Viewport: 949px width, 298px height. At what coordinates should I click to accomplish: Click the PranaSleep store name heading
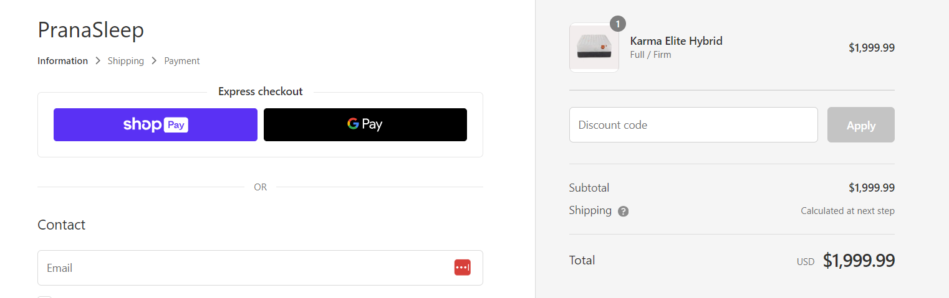coord(91,29)
